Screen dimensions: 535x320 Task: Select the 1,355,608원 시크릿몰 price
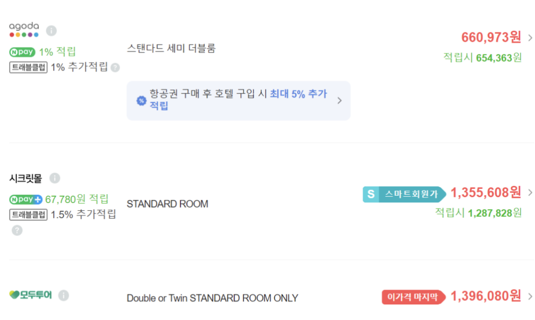pyautogui.click(x=486, y=193)
